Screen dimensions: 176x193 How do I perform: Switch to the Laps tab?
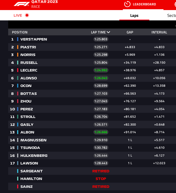pos(134,15)
